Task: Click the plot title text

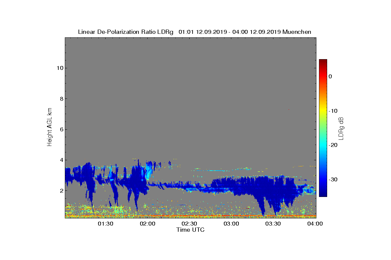Action: [195, 32]
